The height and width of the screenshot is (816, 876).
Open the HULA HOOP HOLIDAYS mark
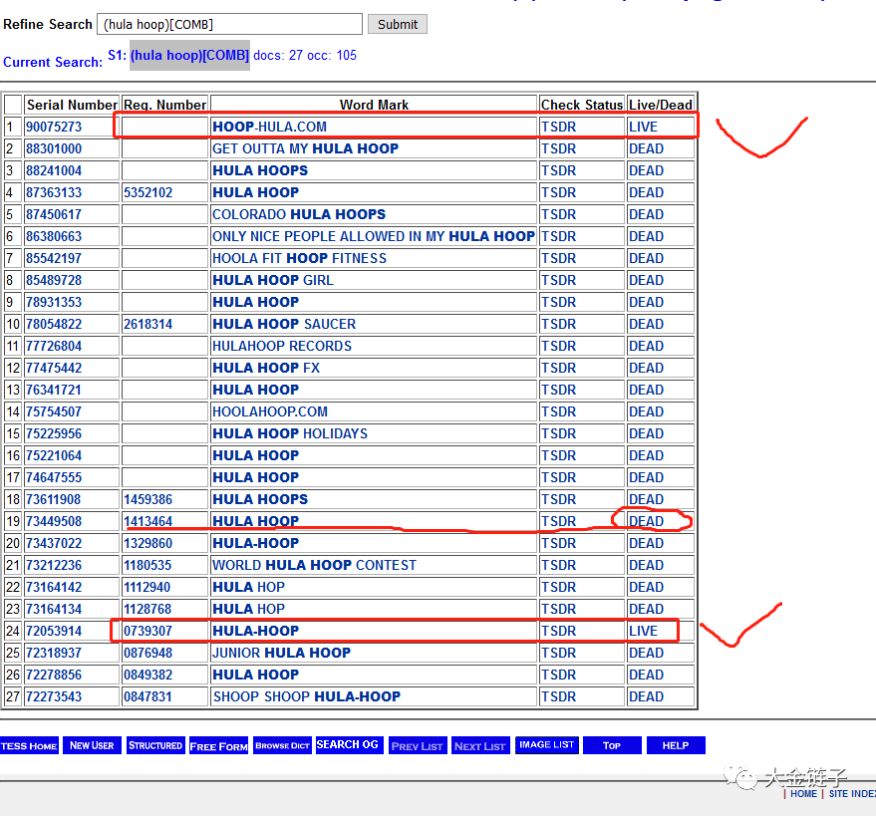coord(290,433)
